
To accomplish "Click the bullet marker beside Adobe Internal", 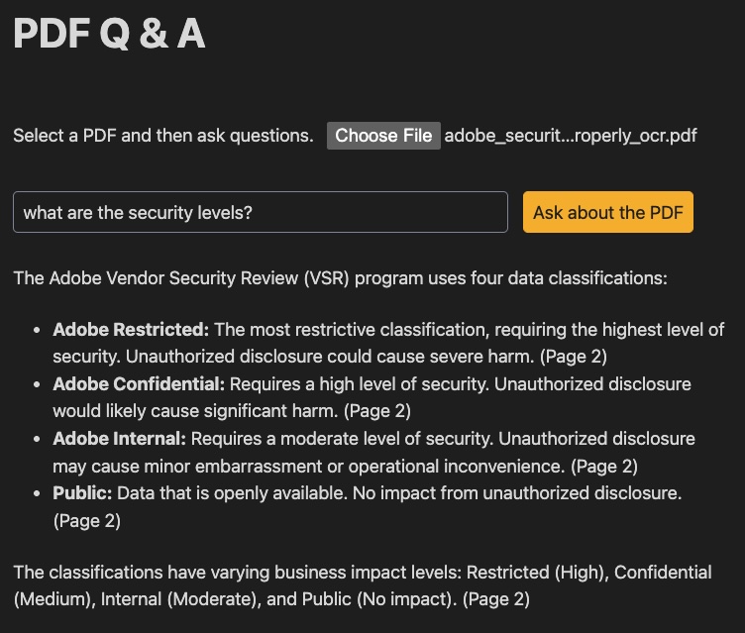I will coord(38,438).
